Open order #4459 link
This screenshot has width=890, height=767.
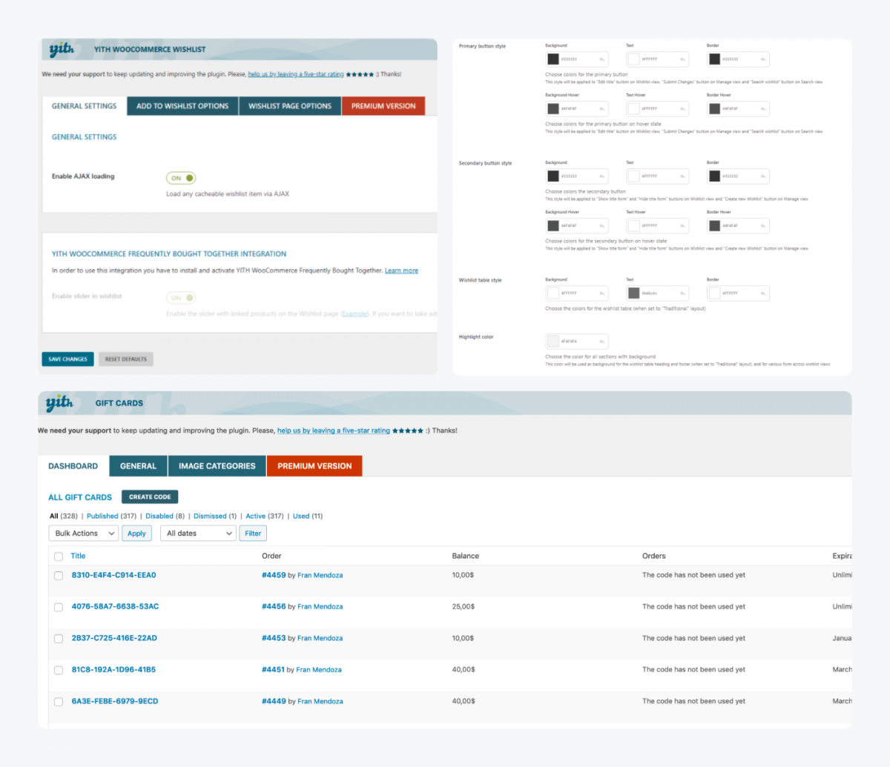(x=274, y=575)
